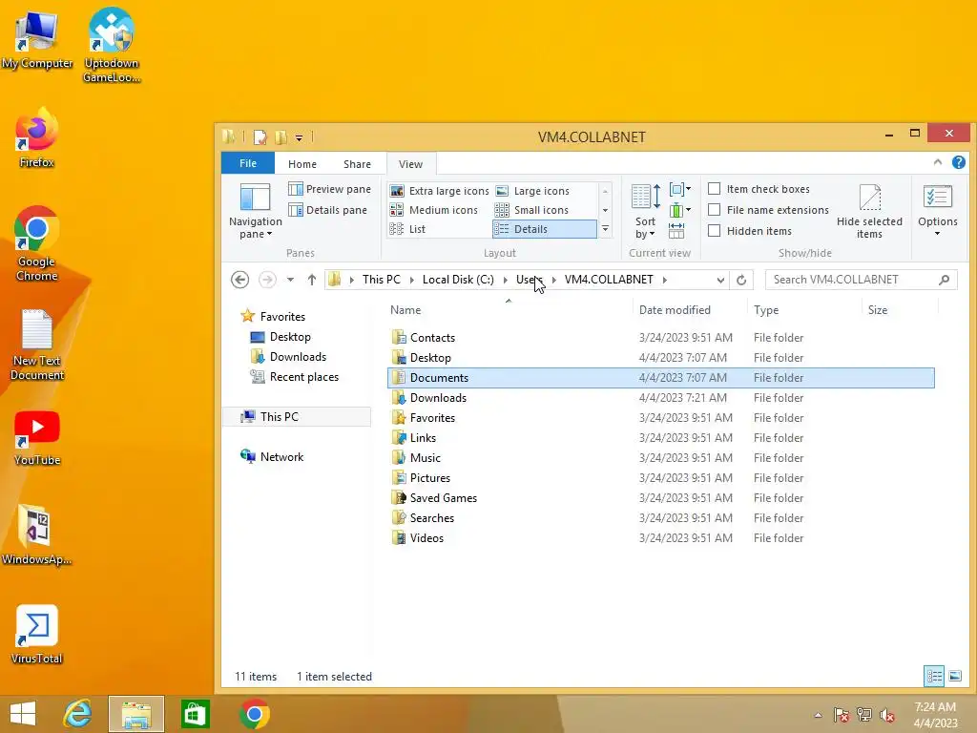The image size is (977, 733).
Task: Switch layout to Small icons
Action: point(531,210)
